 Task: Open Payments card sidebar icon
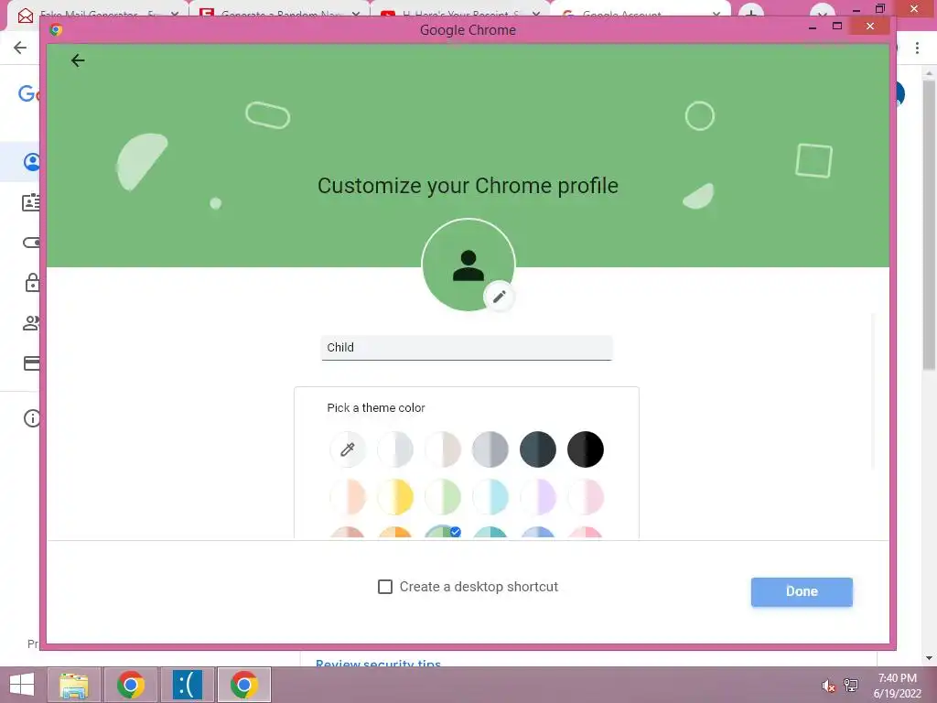[x=31, y=363]
